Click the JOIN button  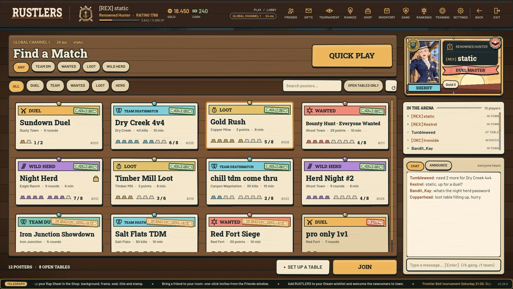tap(365, 267)
